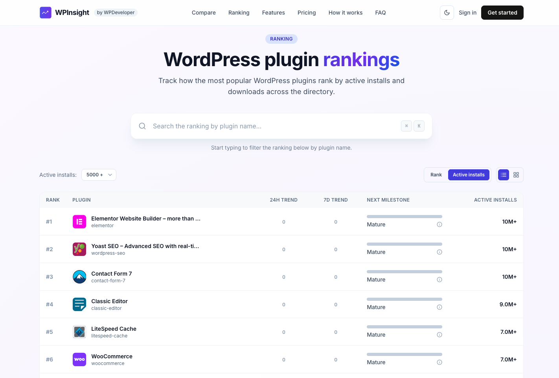Open FAQ nav item
The image size is (559, 378).
(x=381, y=13)
